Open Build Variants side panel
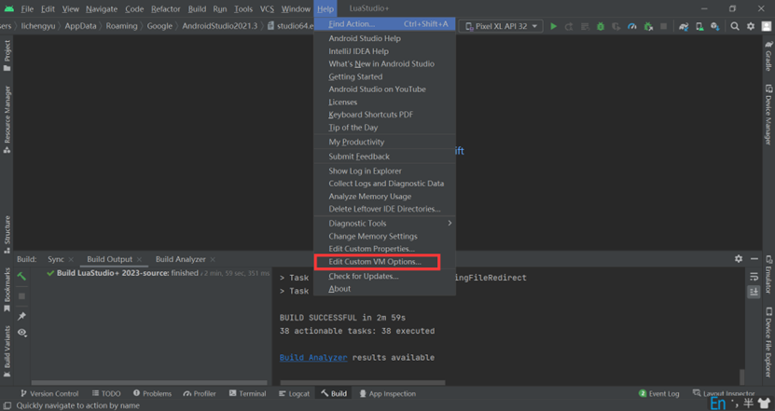Image resolution: width=775 pixels, height=411 pixels. (x=7, y=351)
